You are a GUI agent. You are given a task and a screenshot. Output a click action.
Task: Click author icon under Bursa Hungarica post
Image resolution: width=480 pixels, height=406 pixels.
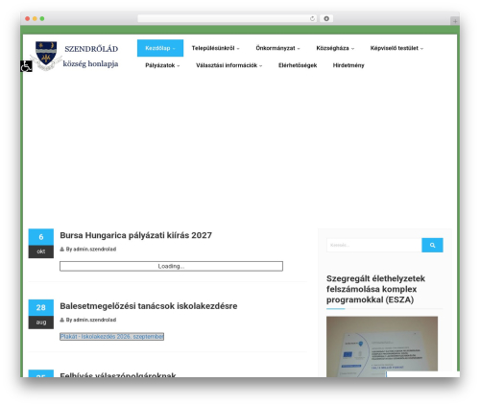(x=62, y=250)
